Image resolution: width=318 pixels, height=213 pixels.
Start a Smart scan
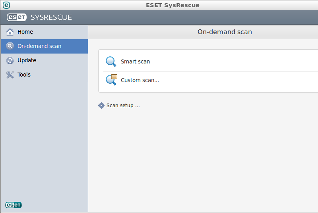coord(135,61)
